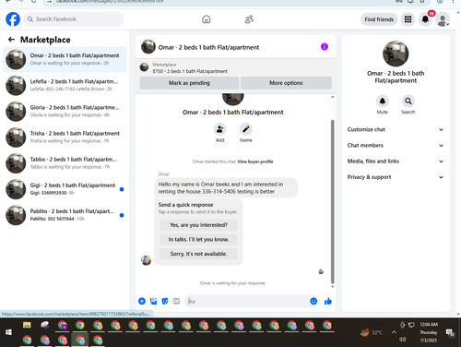
Task: Choose a sticker icon
Action: pos(165,301)
